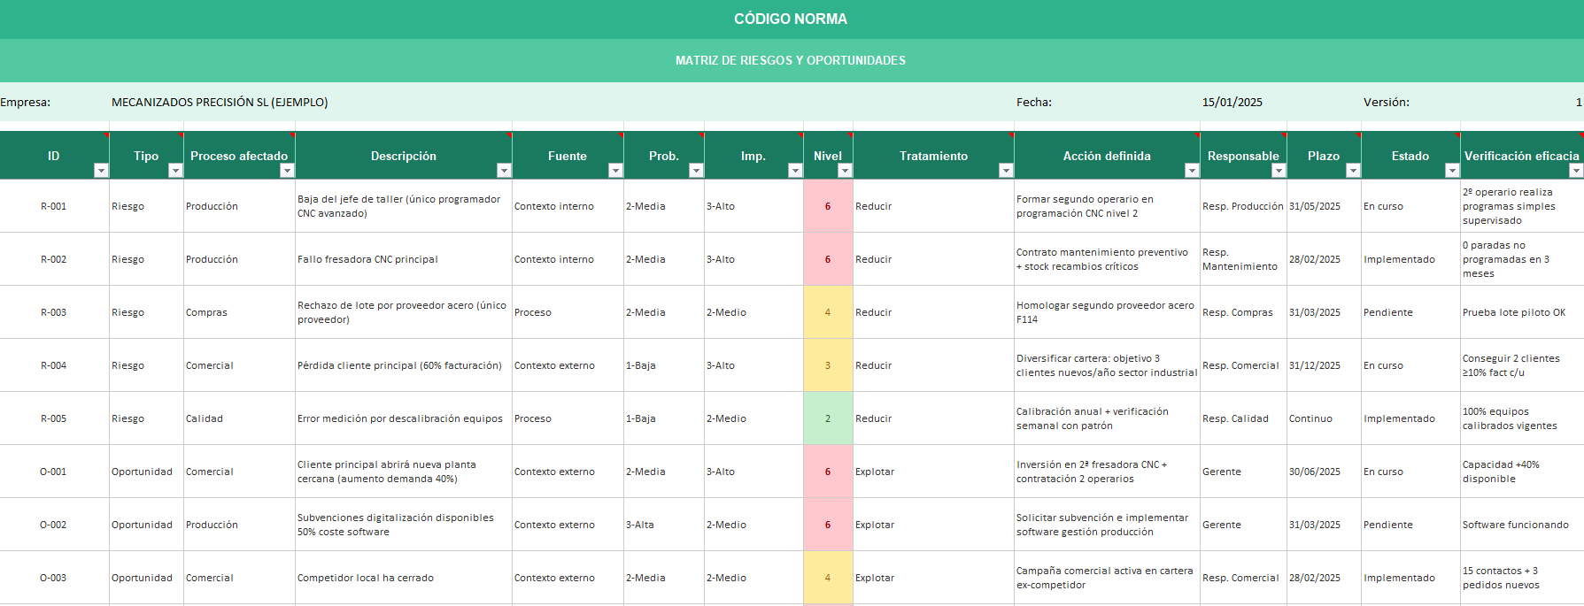The width and height of the screenshot is (1584, 606).
Task: Select the action 'Homologar segundo proveedor acero F114'
Action: click(1107, 312)
